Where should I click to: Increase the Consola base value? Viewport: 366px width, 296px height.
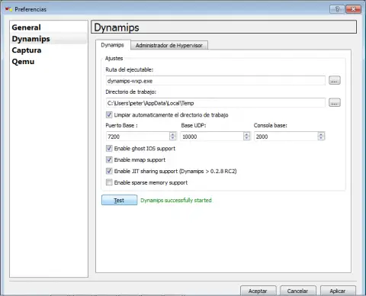pos(321,134)
